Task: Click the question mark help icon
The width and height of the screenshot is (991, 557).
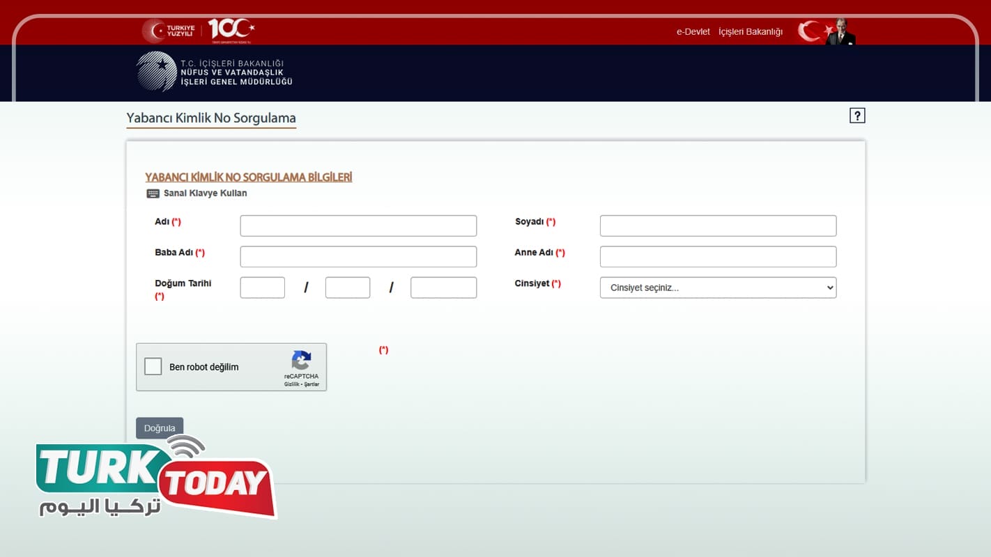Action: coord(857,116)
